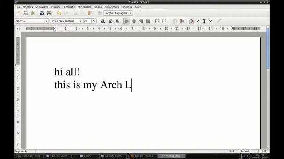
Task: Undo the last action
Action: coord(59,13)
